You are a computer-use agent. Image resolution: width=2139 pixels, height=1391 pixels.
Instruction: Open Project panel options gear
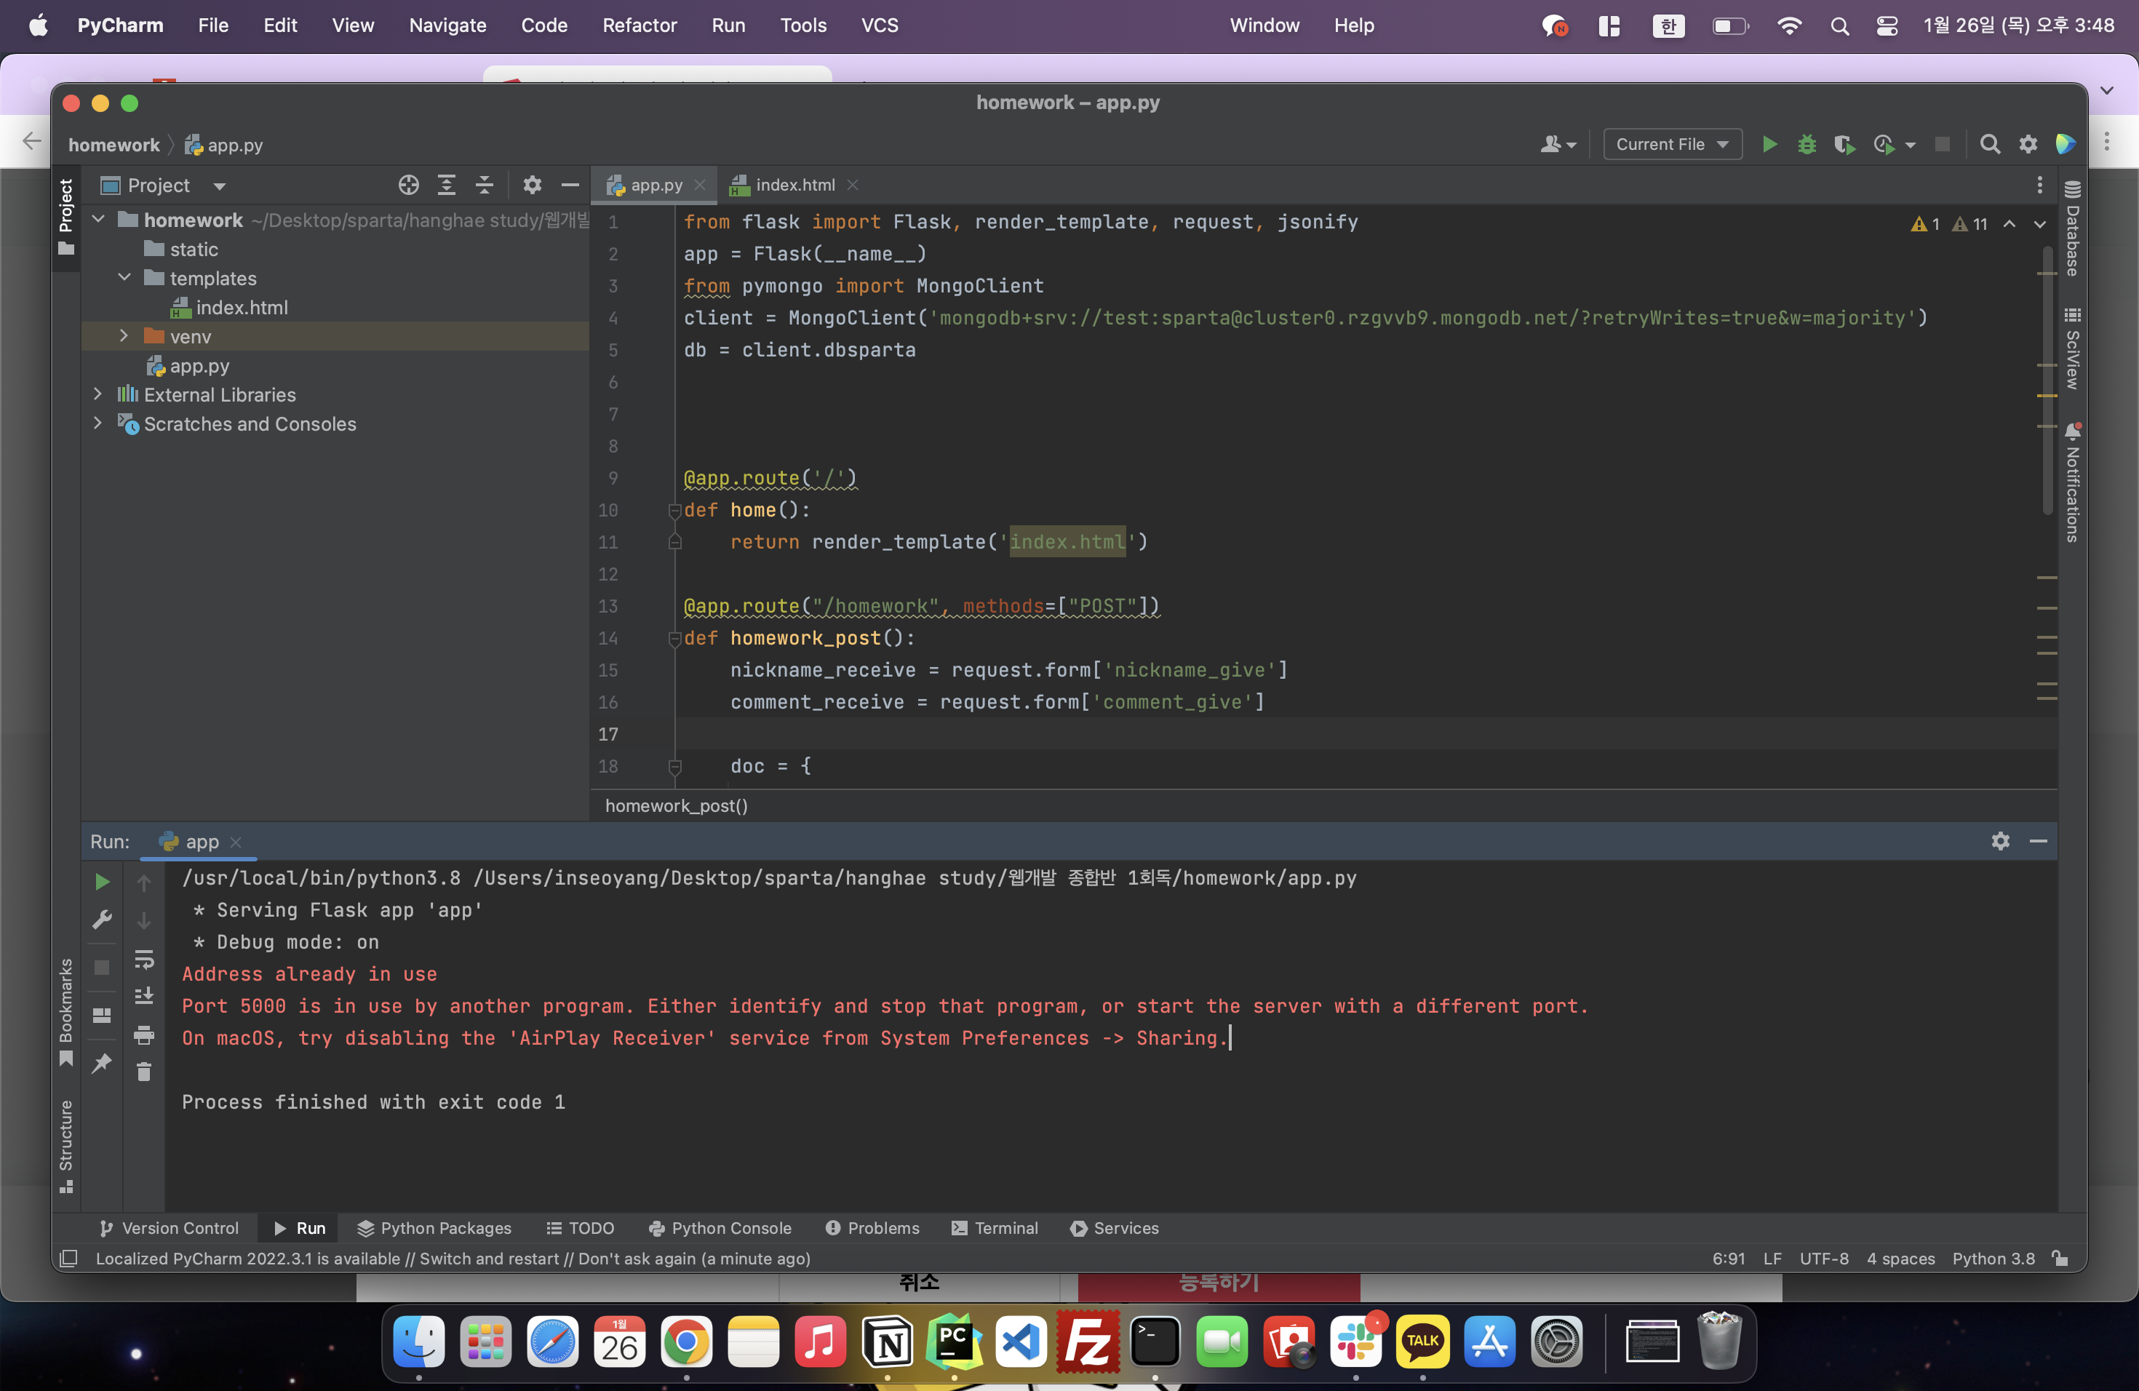click(x=532, y=185)
